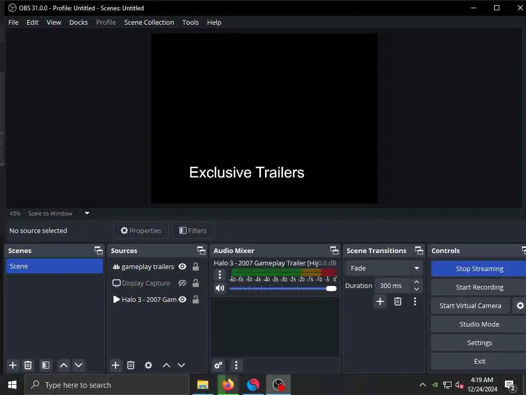Lock the gameplay trailers source
The image size is (526, 395).
pos(196,267)
